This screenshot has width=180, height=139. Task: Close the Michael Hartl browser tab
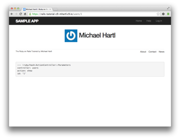click(x=50, y=9)
